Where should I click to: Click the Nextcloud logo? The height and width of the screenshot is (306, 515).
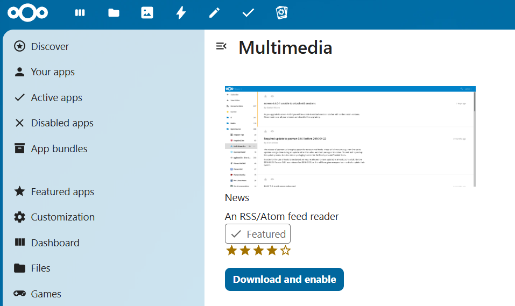coord(28,13)
